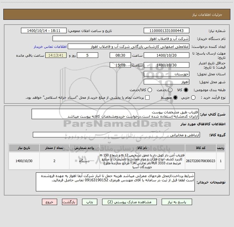
Task: Click the خروج exit button
Action: 50,202
